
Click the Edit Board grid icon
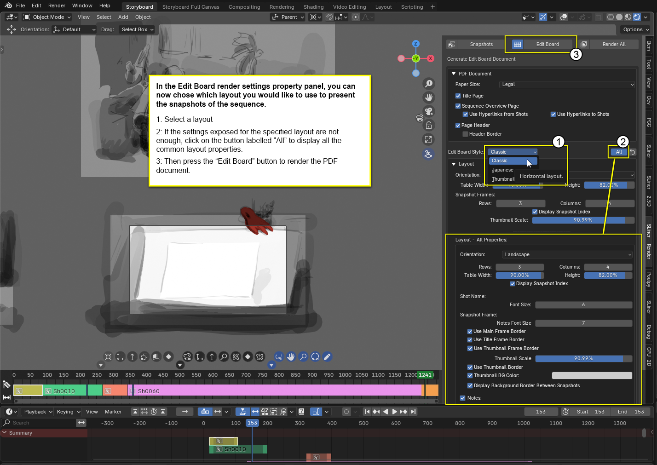[517, 45]
